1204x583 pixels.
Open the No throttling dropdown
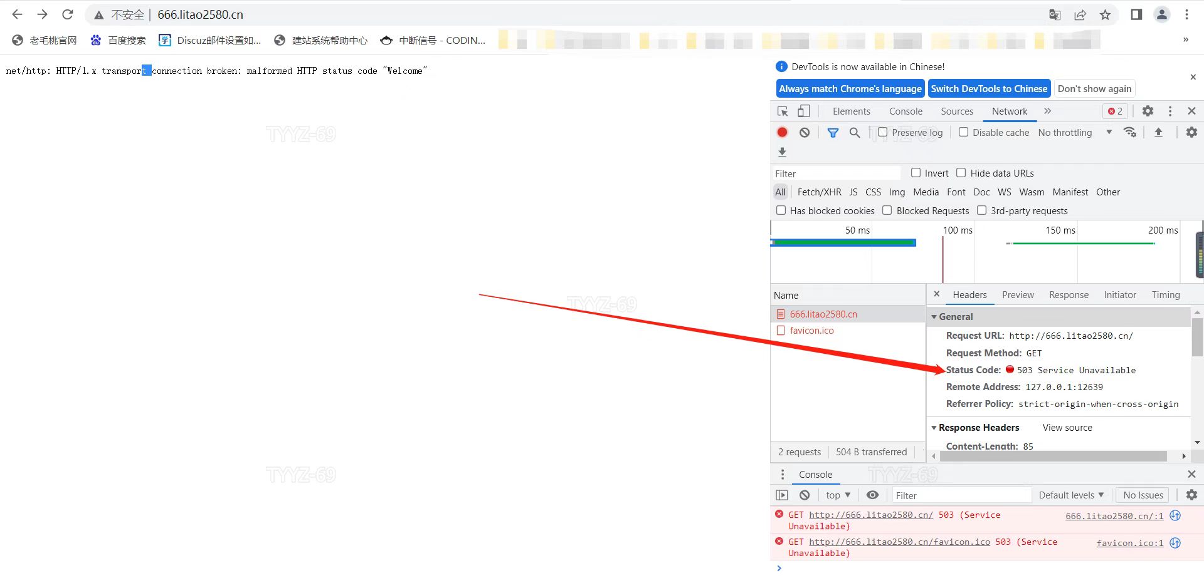pos(1075,133)
